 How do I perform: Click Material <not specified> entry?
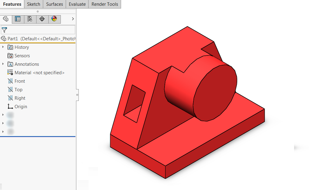[39, 73]
